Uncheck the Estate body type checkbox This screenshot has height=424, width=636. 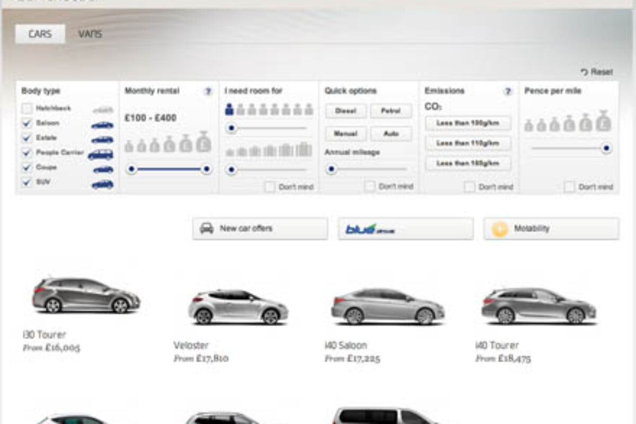[27, 138]
